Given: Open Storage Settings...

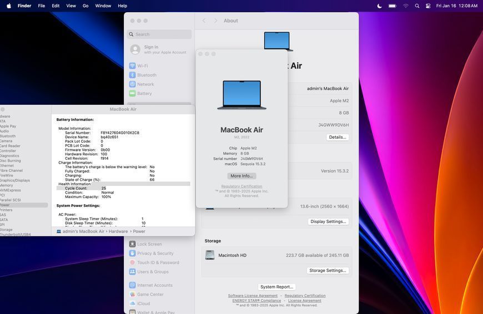Looking at the screenshot, I should click(x=328, y=270).
